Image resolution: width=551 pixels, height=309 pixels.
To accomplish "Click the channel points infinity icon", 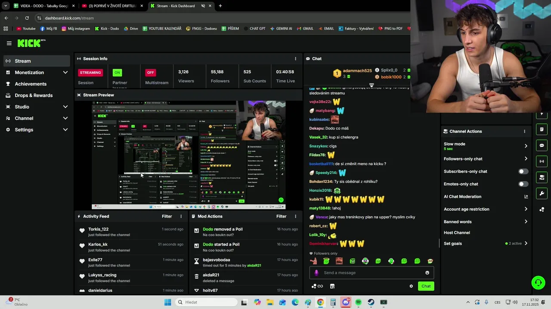I will click(317, 286).
